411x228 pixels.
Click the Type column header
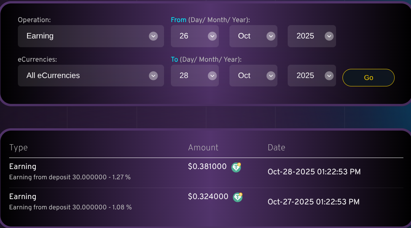tap(18, 148)
